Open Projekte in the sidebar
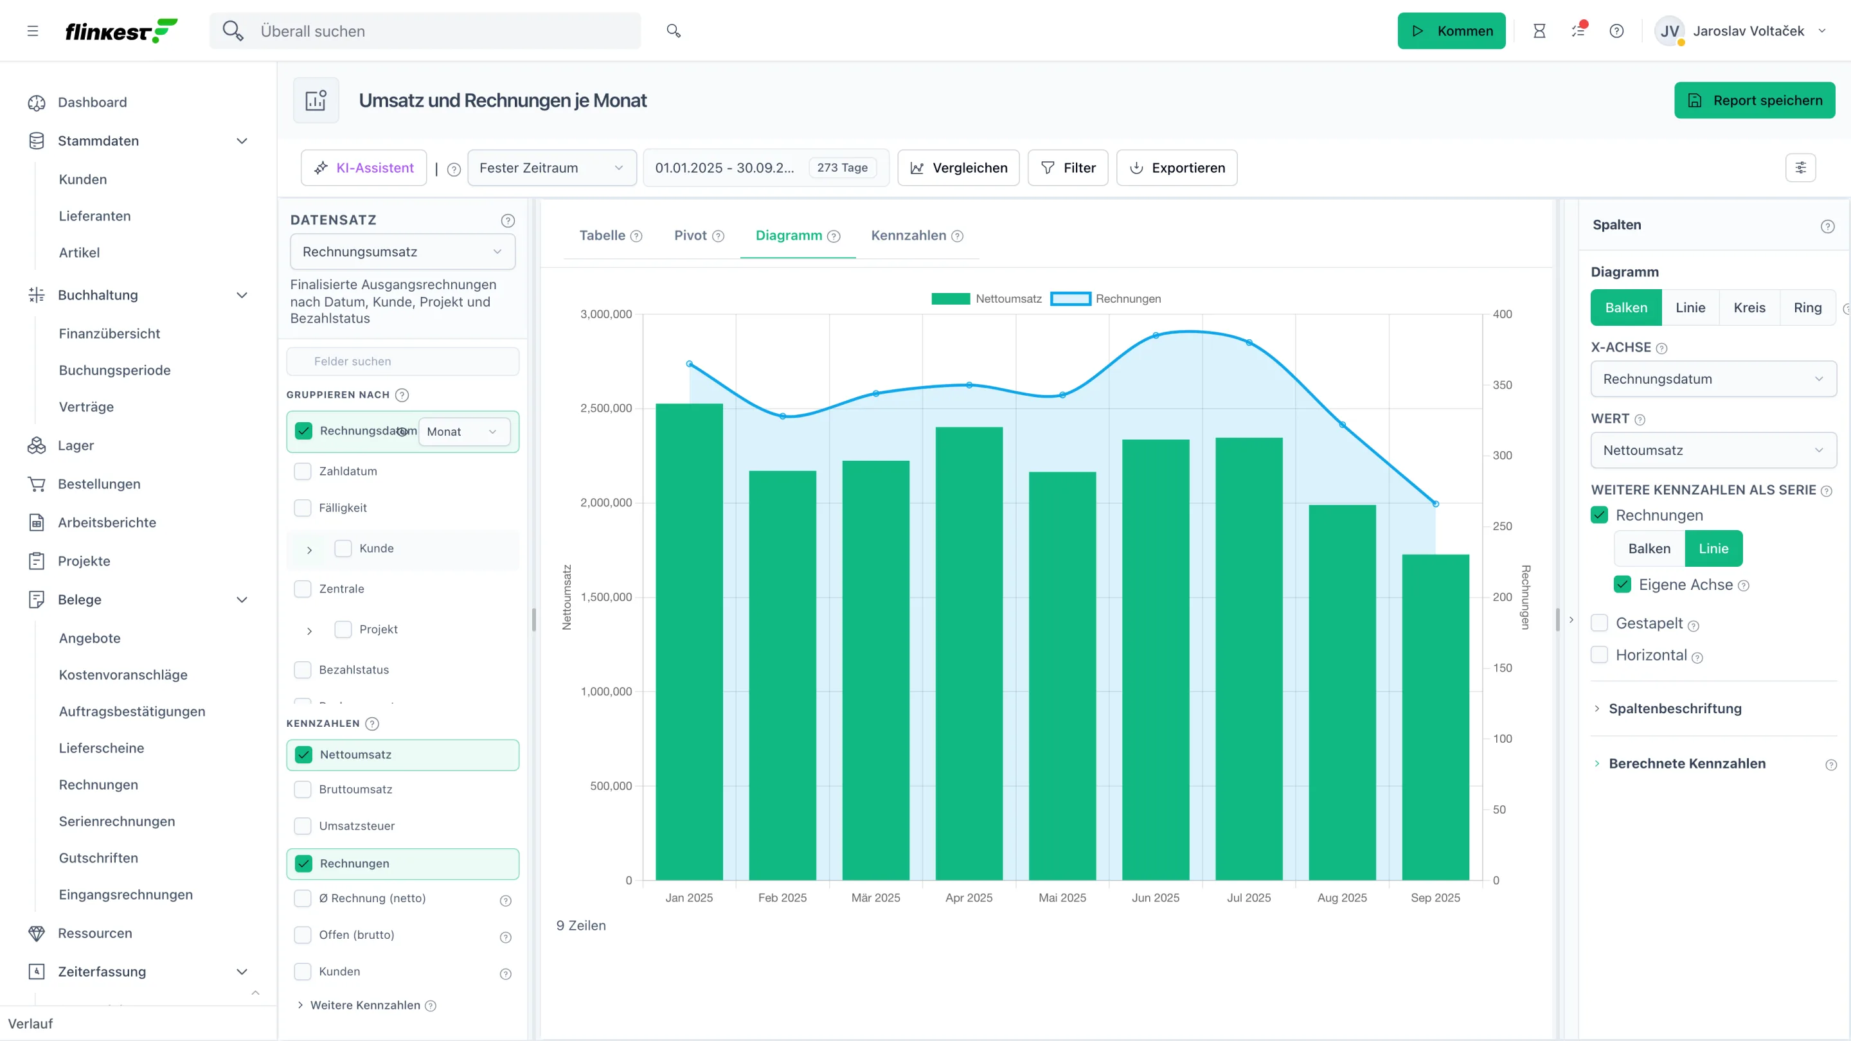This screenshot has height=1041, width=1851. point(84,561)
